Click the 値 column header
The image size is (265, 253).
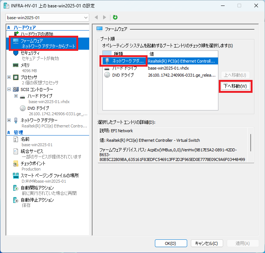[x=182, y=54]
